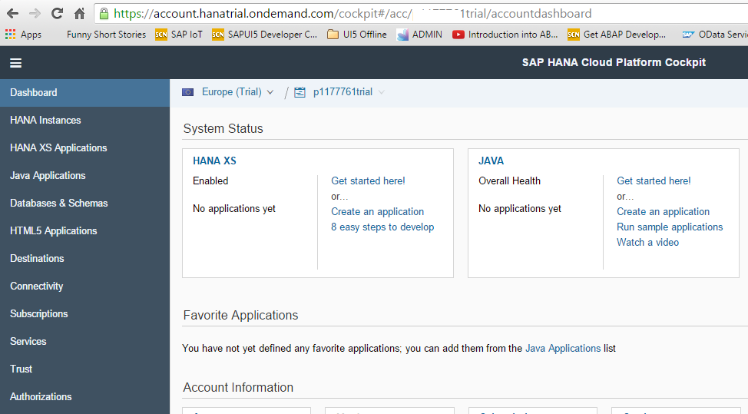The height and width of the screenshot is (414, 748).
Task: Click the account icon beside p1177761trial
Action: (x=300, y=92)
